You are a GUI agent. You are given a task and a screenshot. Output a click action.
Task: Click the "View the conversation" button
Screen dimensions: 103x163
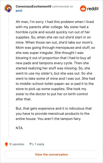51,154
